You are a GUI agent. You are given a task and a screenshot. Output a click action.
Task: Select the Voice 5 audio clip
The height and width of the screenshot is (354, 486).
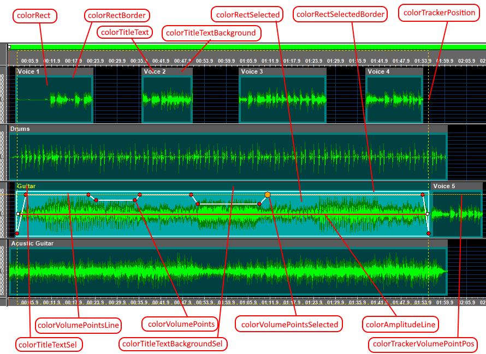(x=457, y=214)
